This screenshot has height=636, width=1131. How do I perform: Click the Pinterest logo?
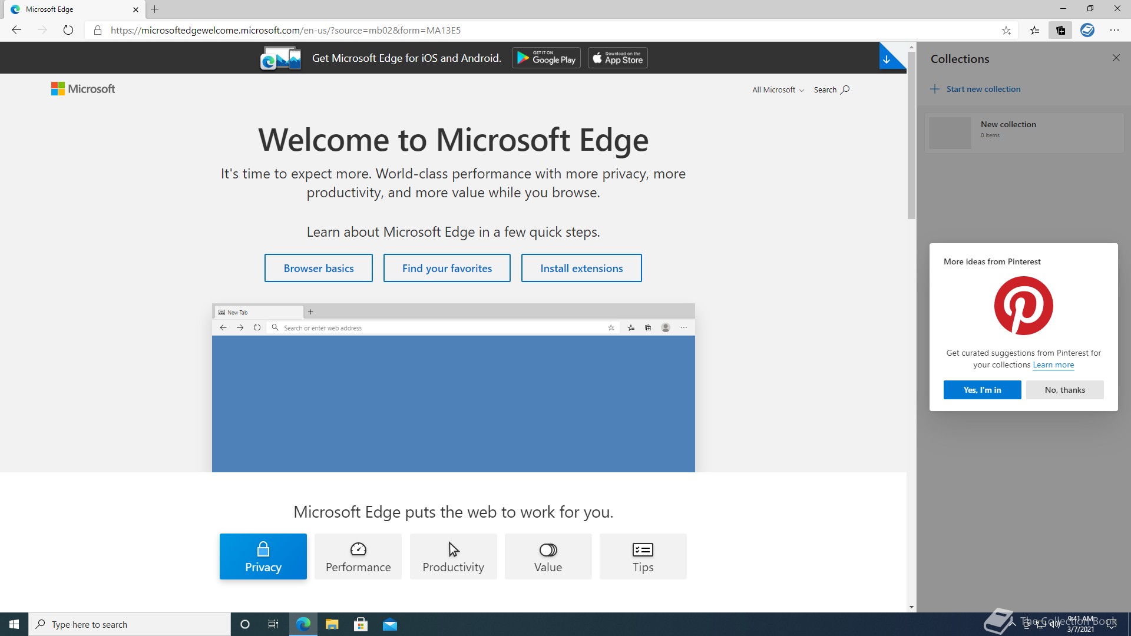pos(1023,306)
